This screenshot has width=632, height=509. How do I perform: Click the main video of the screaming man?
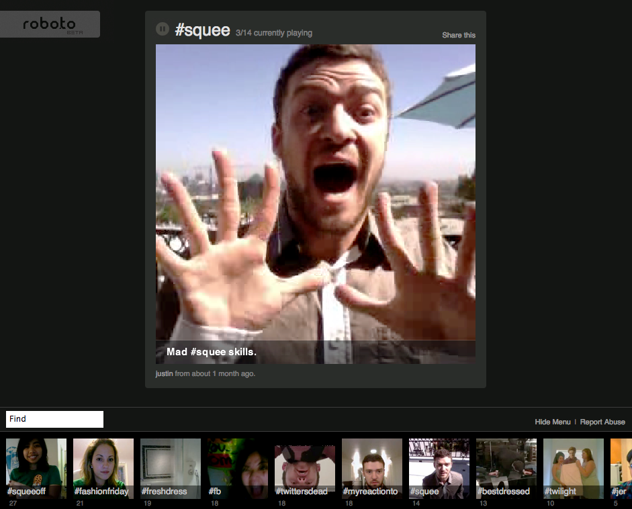(315, 195)
